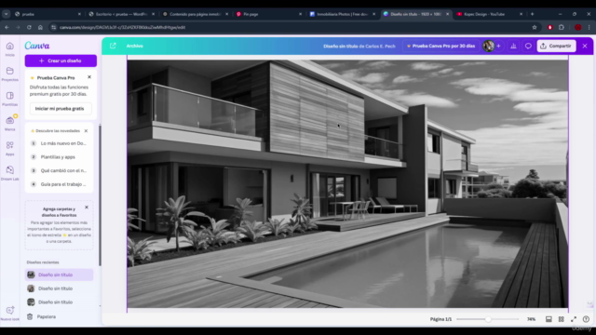The height and width of the screenshot is (335, 596).
Task: Click the Página 1/1 indicator
Action: [440, 319]
